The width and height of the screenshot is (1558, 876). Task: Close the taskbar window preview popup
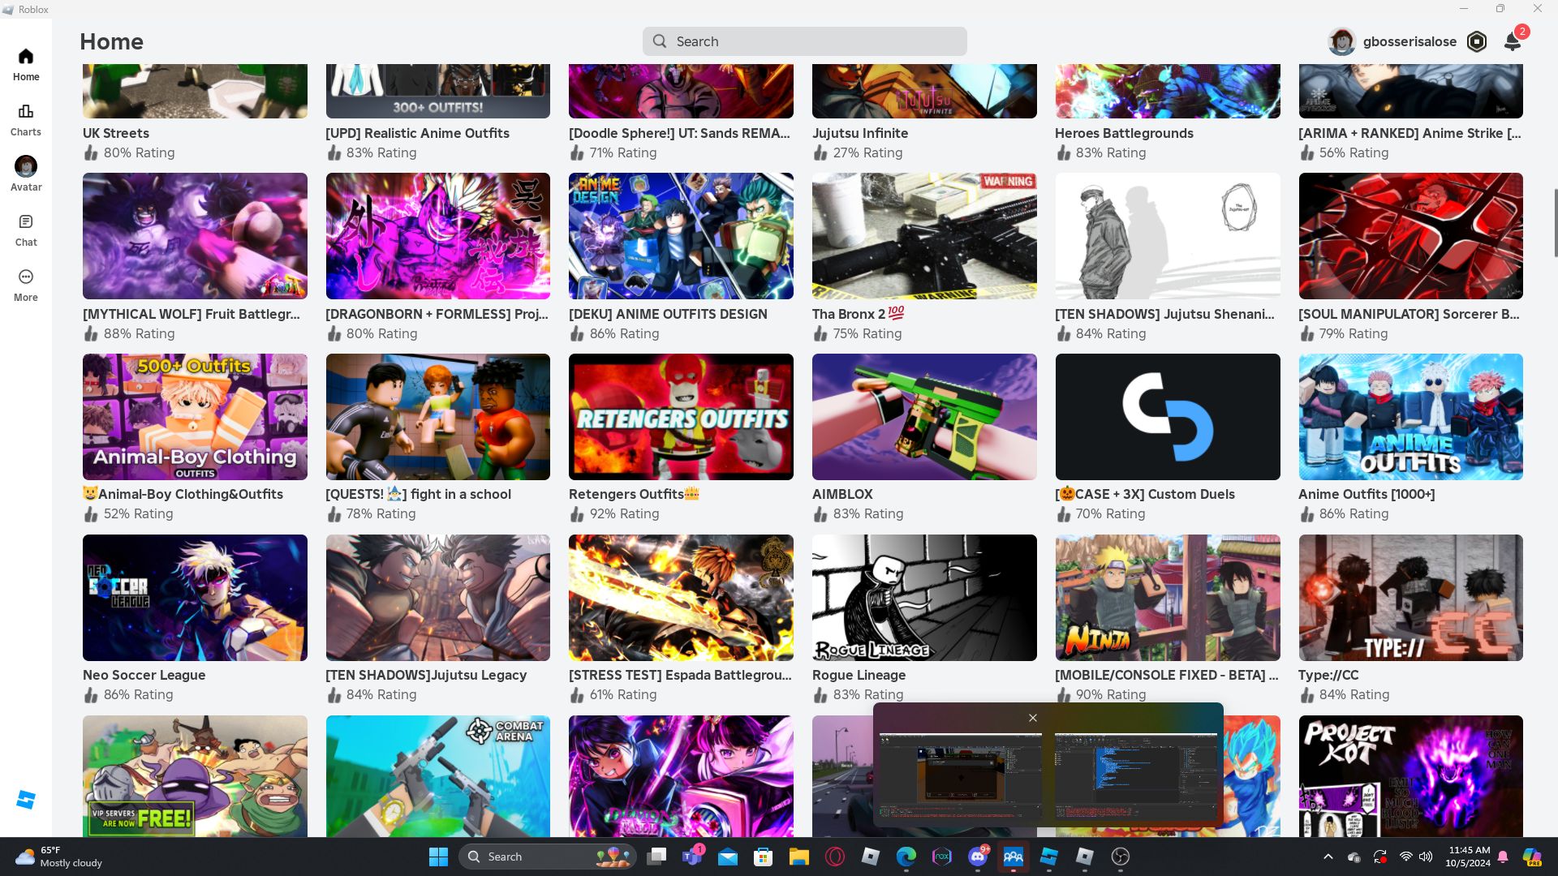tap(1033, 718)
